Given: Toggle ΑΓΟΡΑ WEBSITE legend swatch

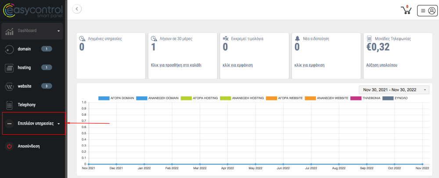Looking at the screenshot, I should pyautogui.click(x=272, y=98).
